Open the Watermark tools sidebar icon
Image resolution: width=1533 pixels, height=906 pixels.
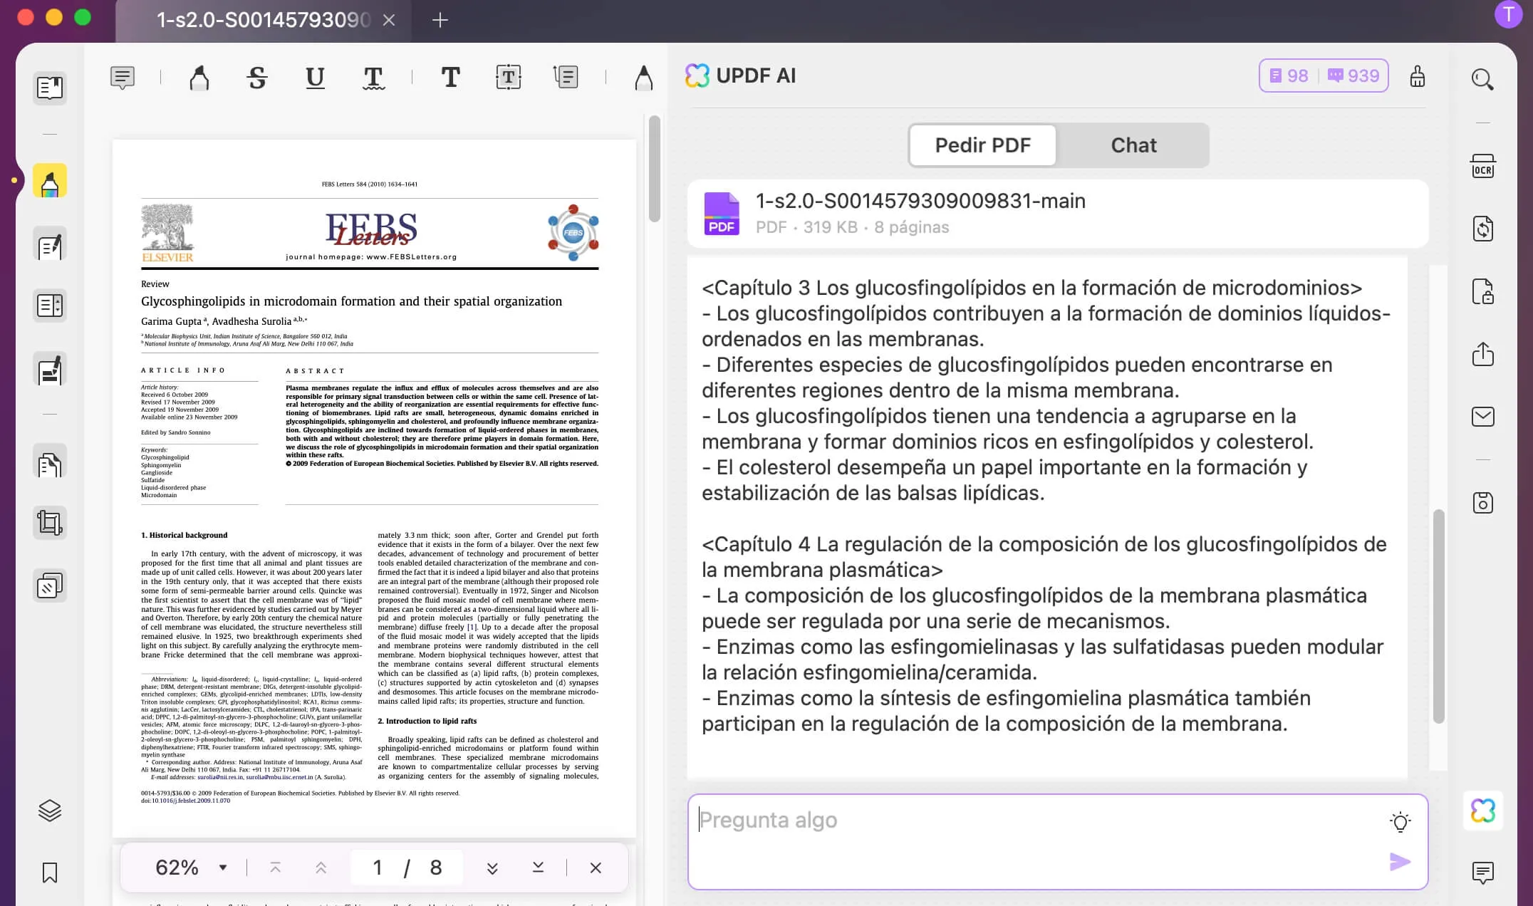tap(50, 585)
